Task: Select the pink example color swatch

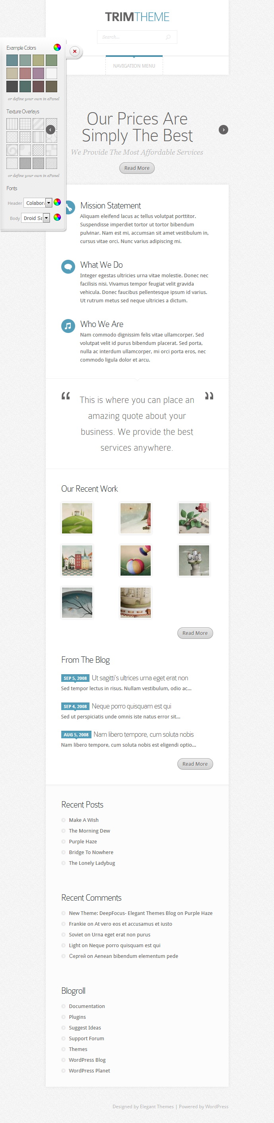Action: [x=25, y=73]
